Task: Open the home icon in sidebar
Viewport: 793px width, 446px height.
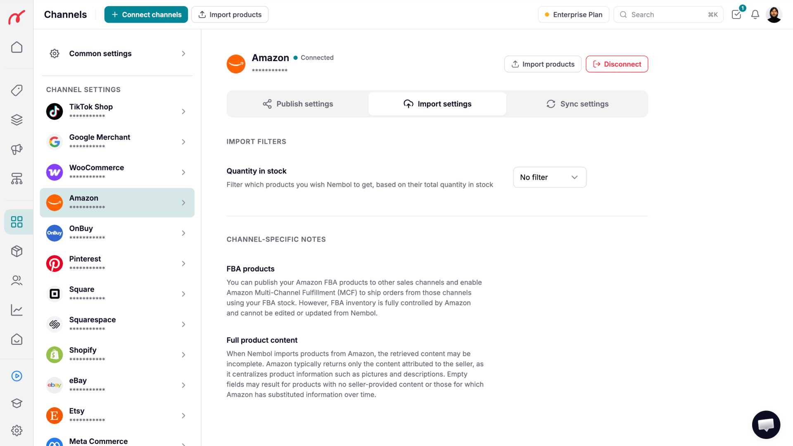Action: (17, 47)
